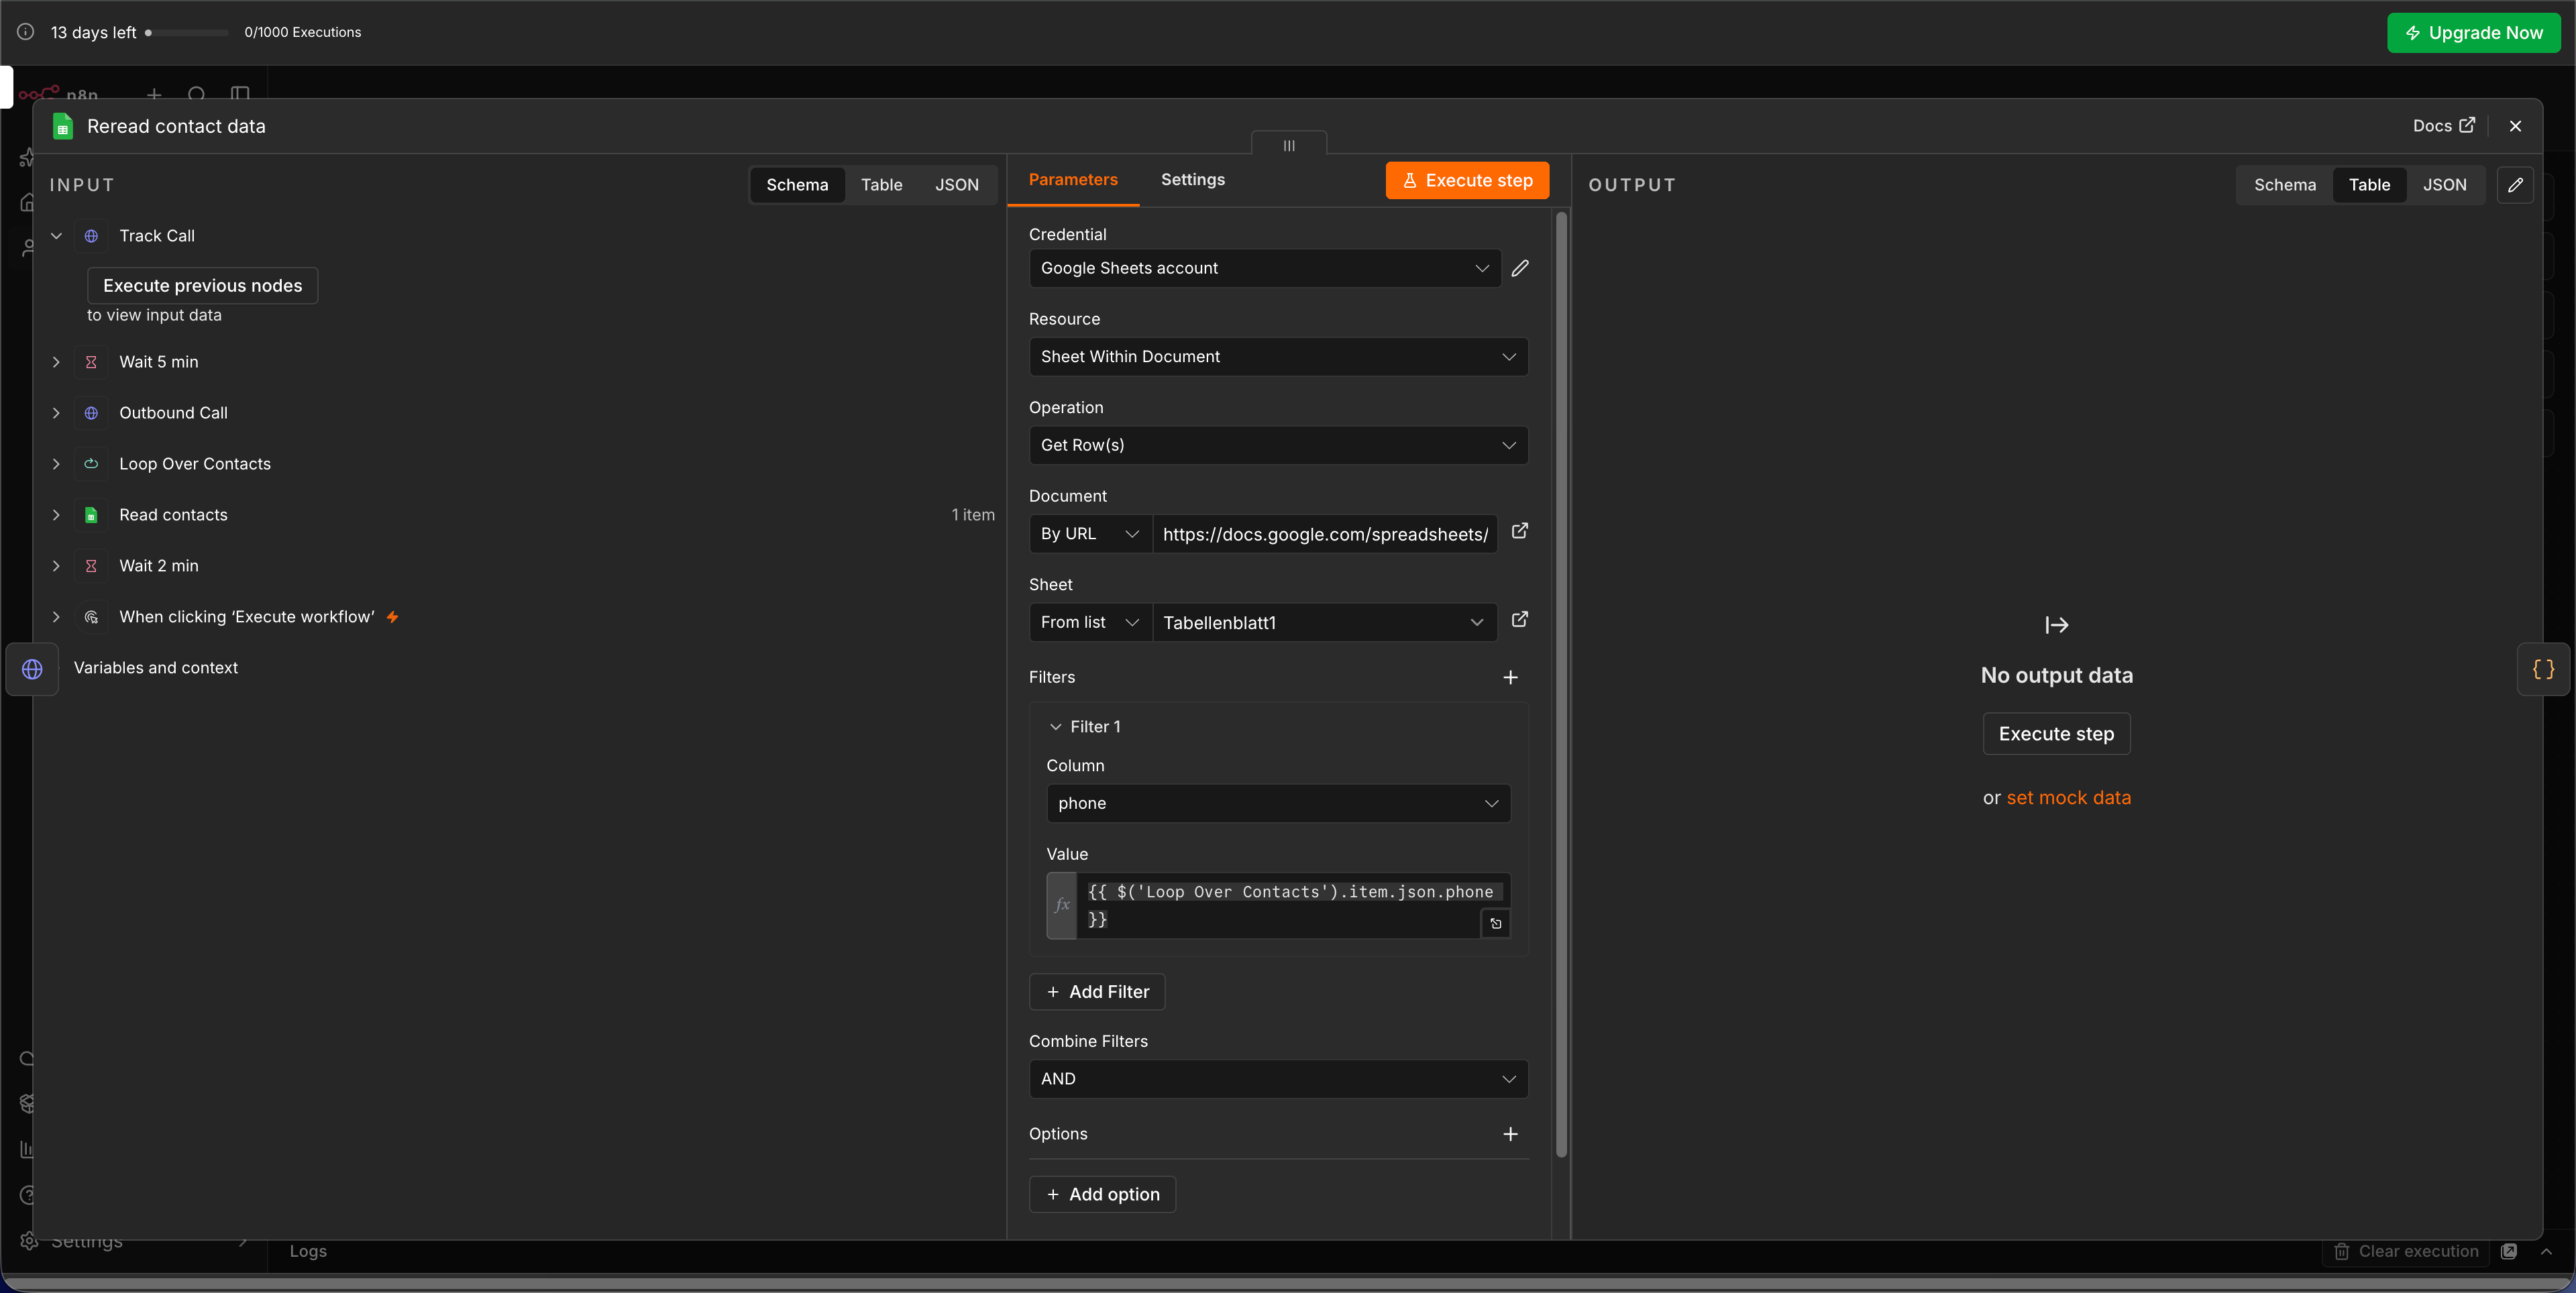
Task: Click Add option button
Action: [1102, 1195]
